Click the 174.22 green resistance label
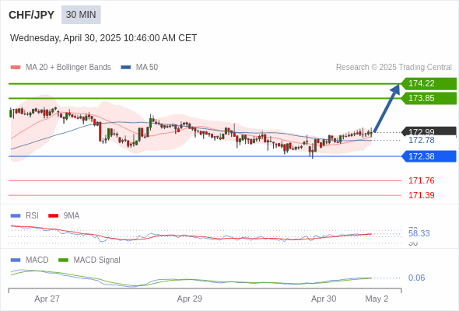 [429, 84]
